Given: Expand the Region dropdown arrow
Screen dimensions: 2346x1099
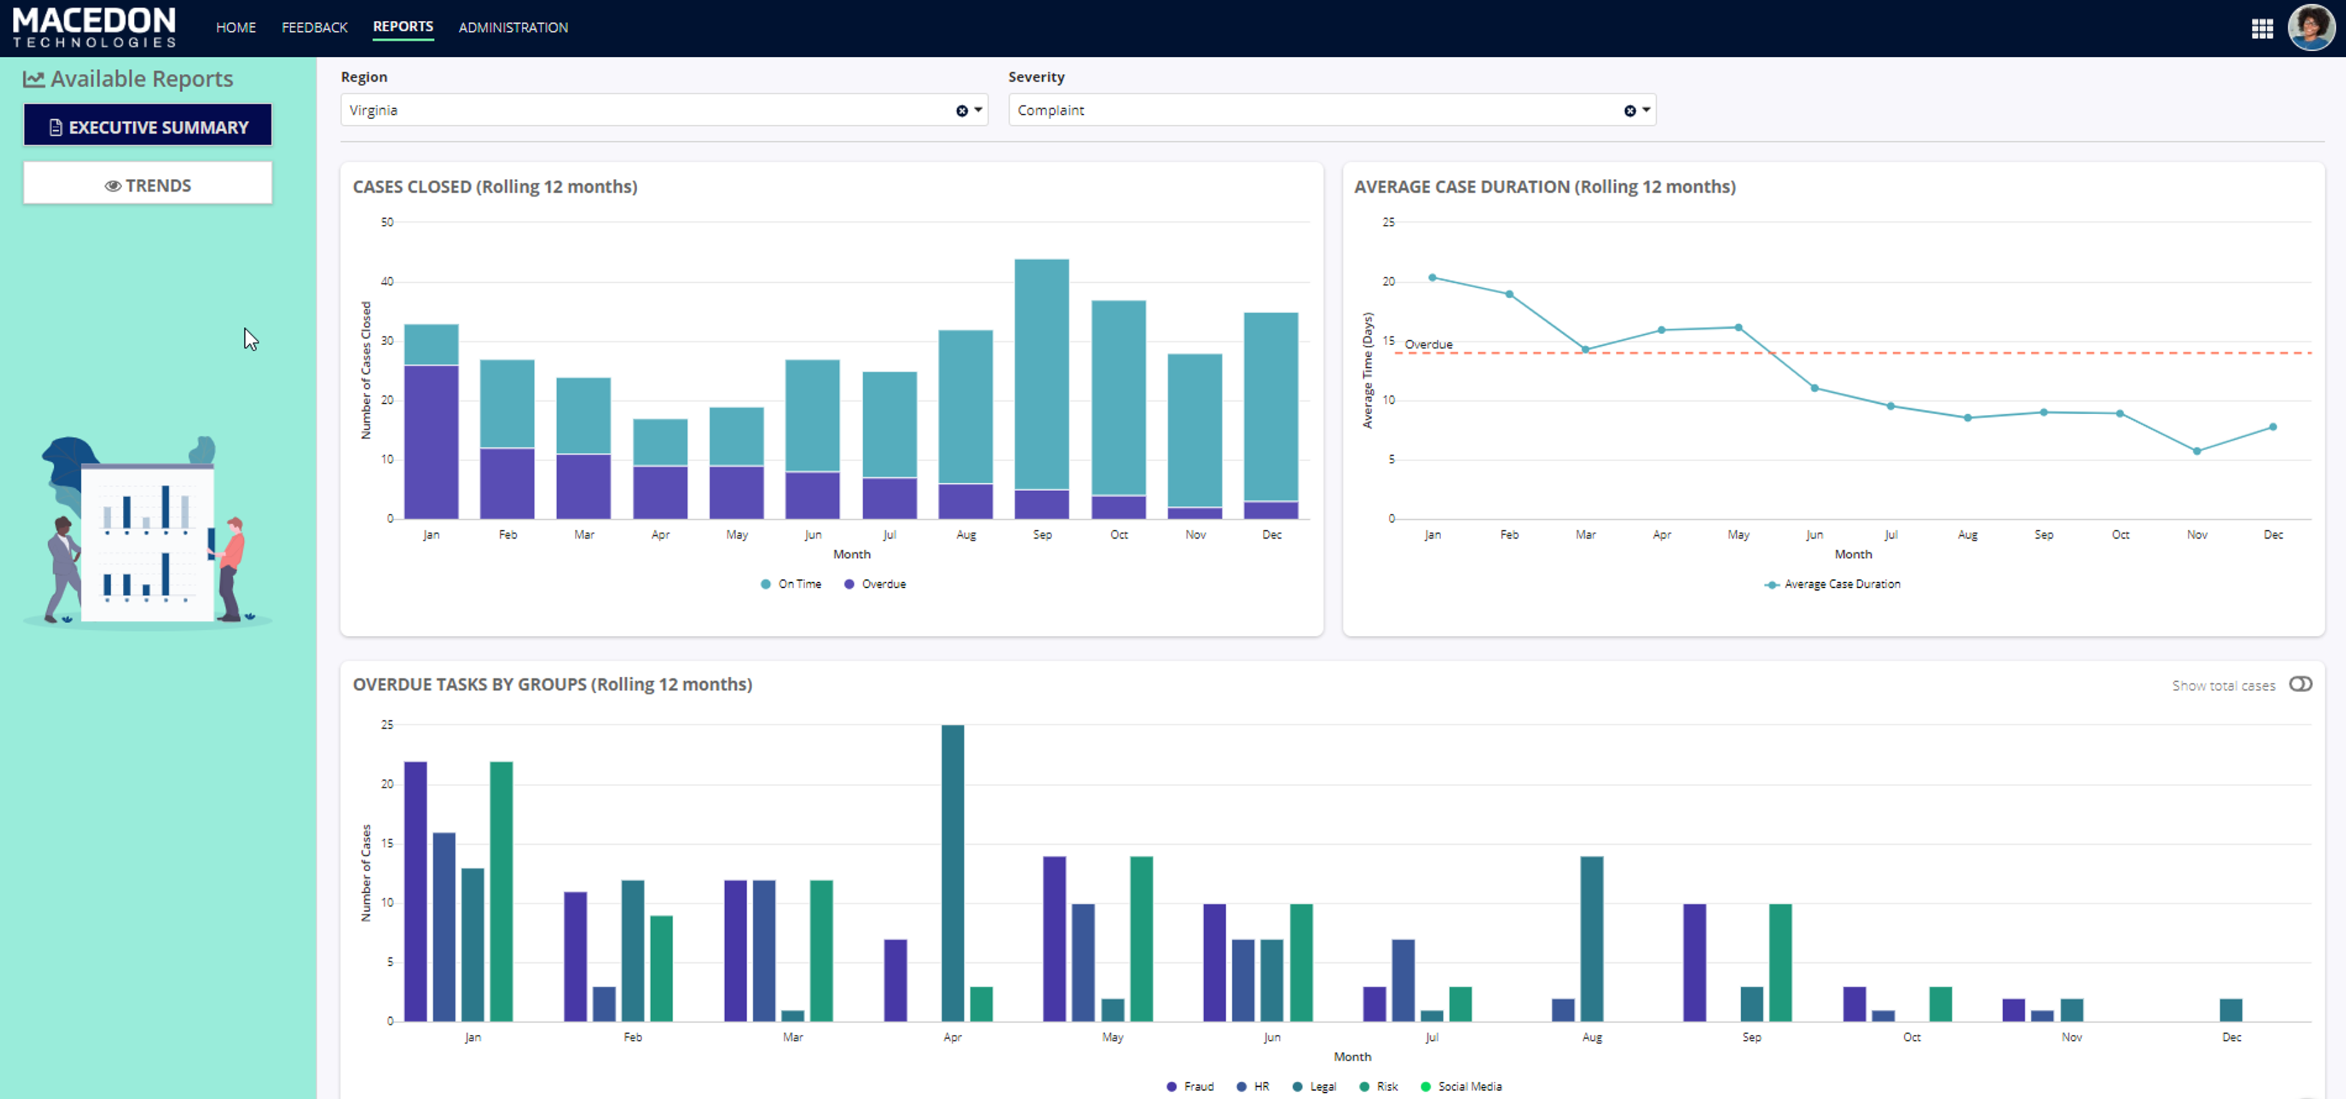Looking at the screenshot, I should (978, 110).
